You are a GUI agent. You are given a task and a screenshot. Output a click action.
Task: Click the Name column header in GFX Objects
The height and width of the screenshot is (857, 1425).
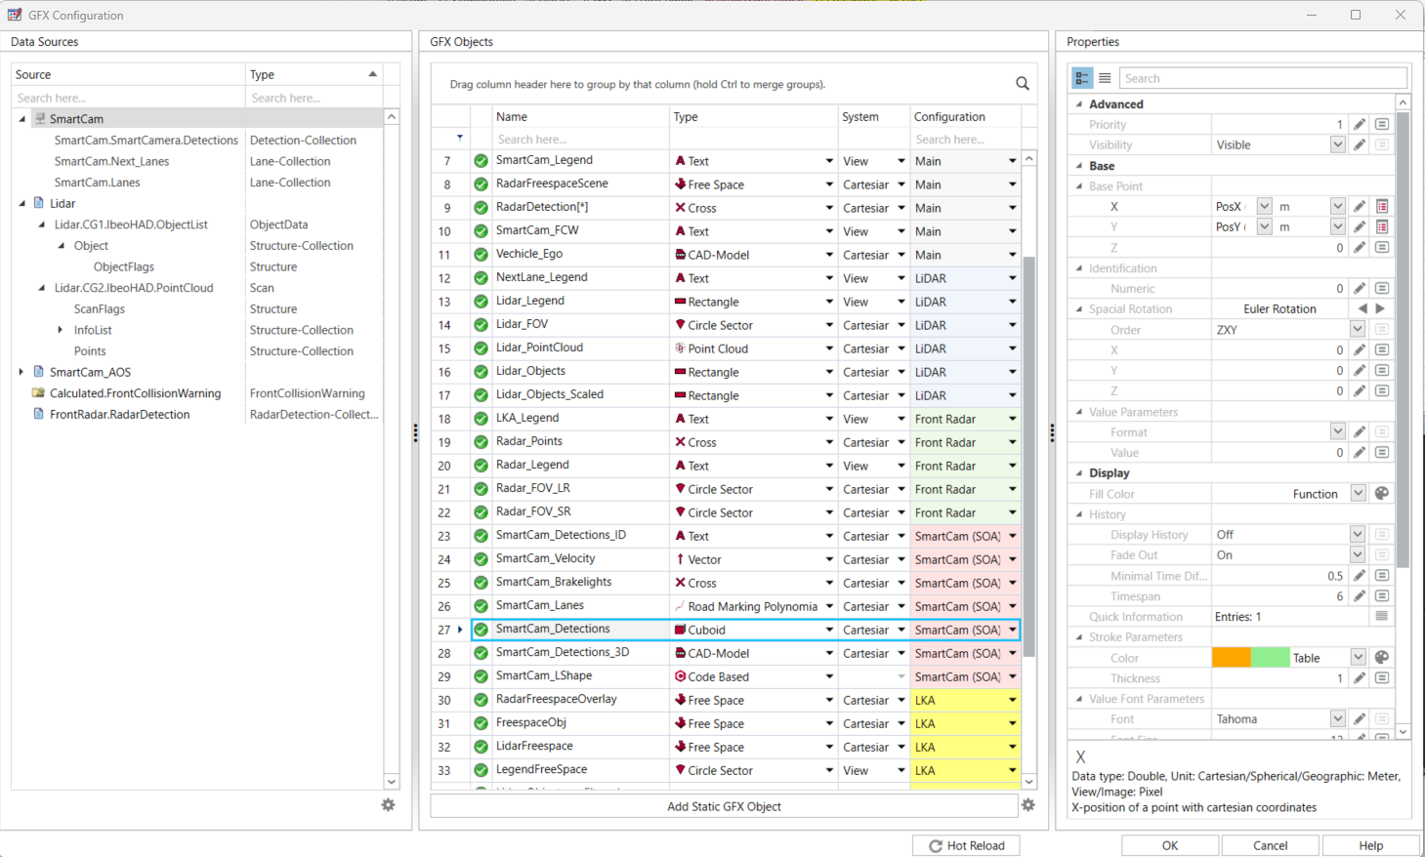(580, 116)
